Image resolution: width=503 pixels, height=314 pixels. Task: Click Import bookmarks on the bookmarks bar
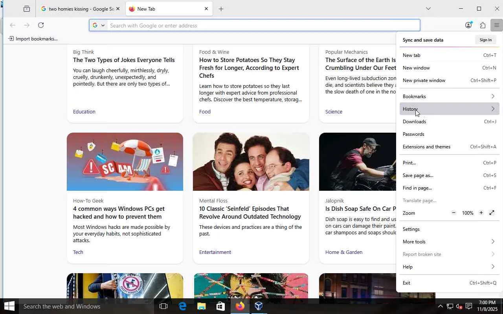coord(33,38)
